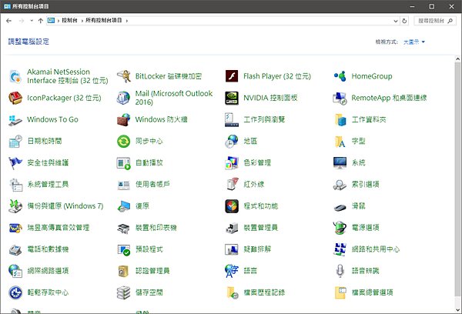Open the 工作列與瀏覽 icon
462x314 pixels.
pyautogui.click(x=232, y=119)
